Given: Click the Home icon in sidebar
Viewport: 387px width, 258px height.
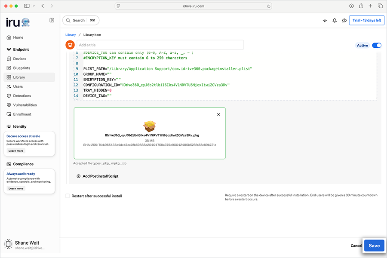Looking at the screenshot, I should 9,37.
